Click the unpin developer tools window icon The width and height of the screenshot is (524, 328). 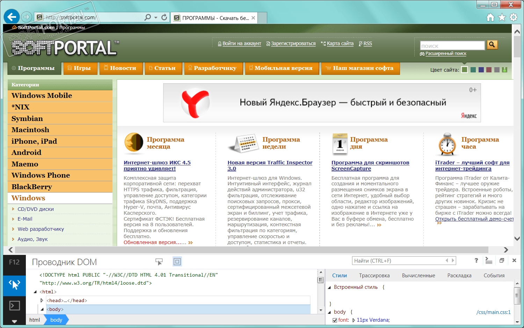click(x=502, y=261)
